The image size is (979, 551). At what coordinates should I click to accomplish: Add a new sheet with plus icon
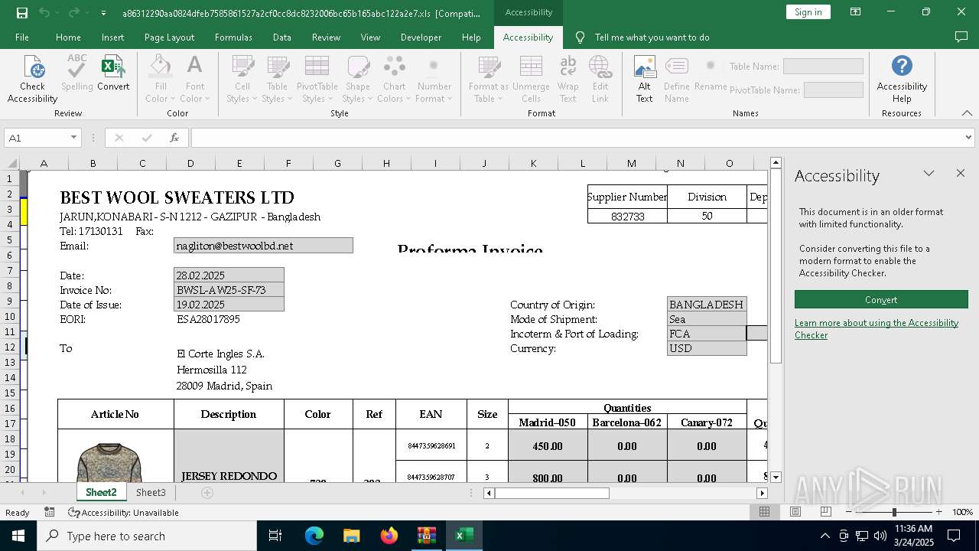[207, 493]
